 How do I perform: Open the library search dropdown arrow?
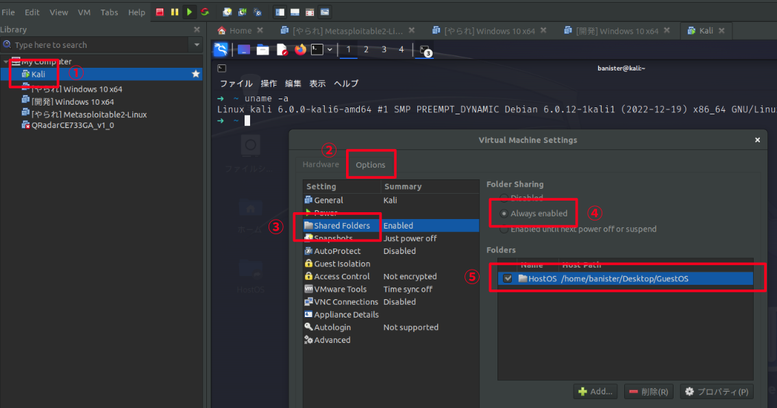[197, 45]
